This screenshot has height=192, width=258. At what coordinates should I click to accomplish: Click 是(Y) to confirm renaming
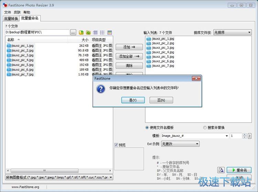coord(133,100)
